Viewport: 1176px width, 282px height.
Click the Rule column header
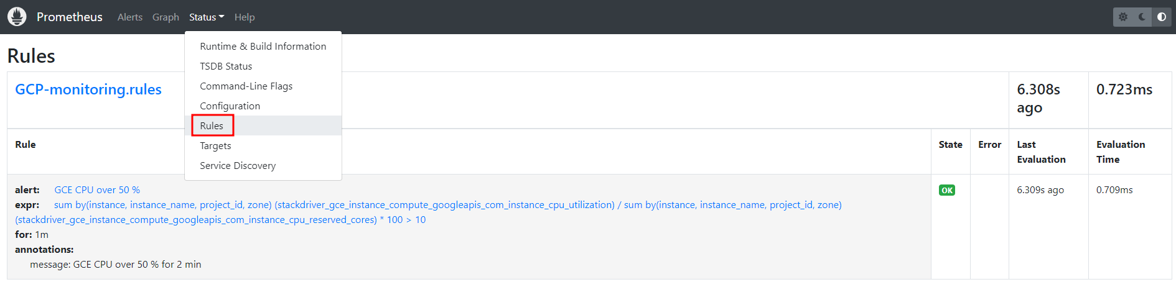(26, 145)
